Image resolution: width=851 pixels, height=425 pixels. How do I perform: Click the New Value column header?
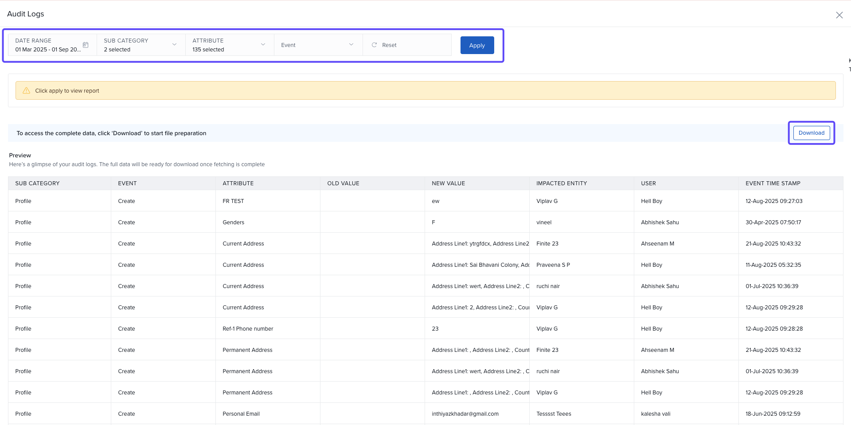tap(448, 183)
